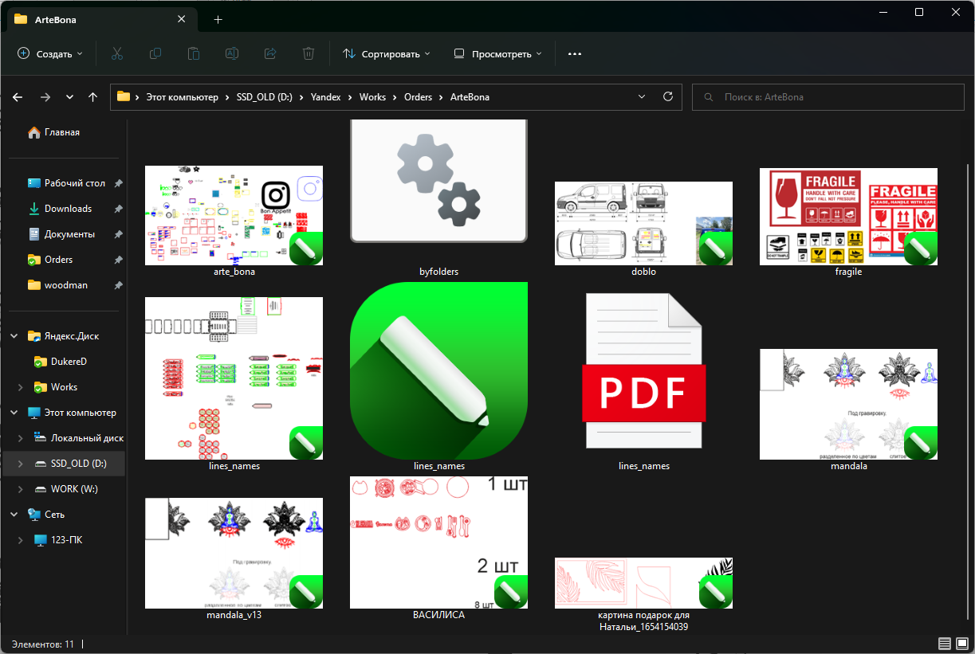This screenshot has height=654, width=975.
Task: Click Works in the breadcrumb path
Action: tap(372, 97)
